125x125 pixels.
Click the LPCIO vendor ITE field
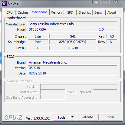38,48
